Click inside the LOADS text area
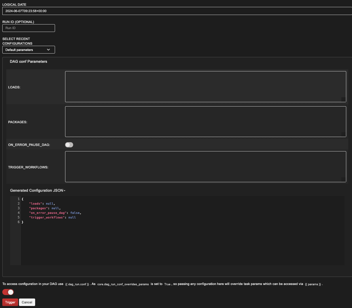This screenshot has width=352, height=308. [205, 86]
